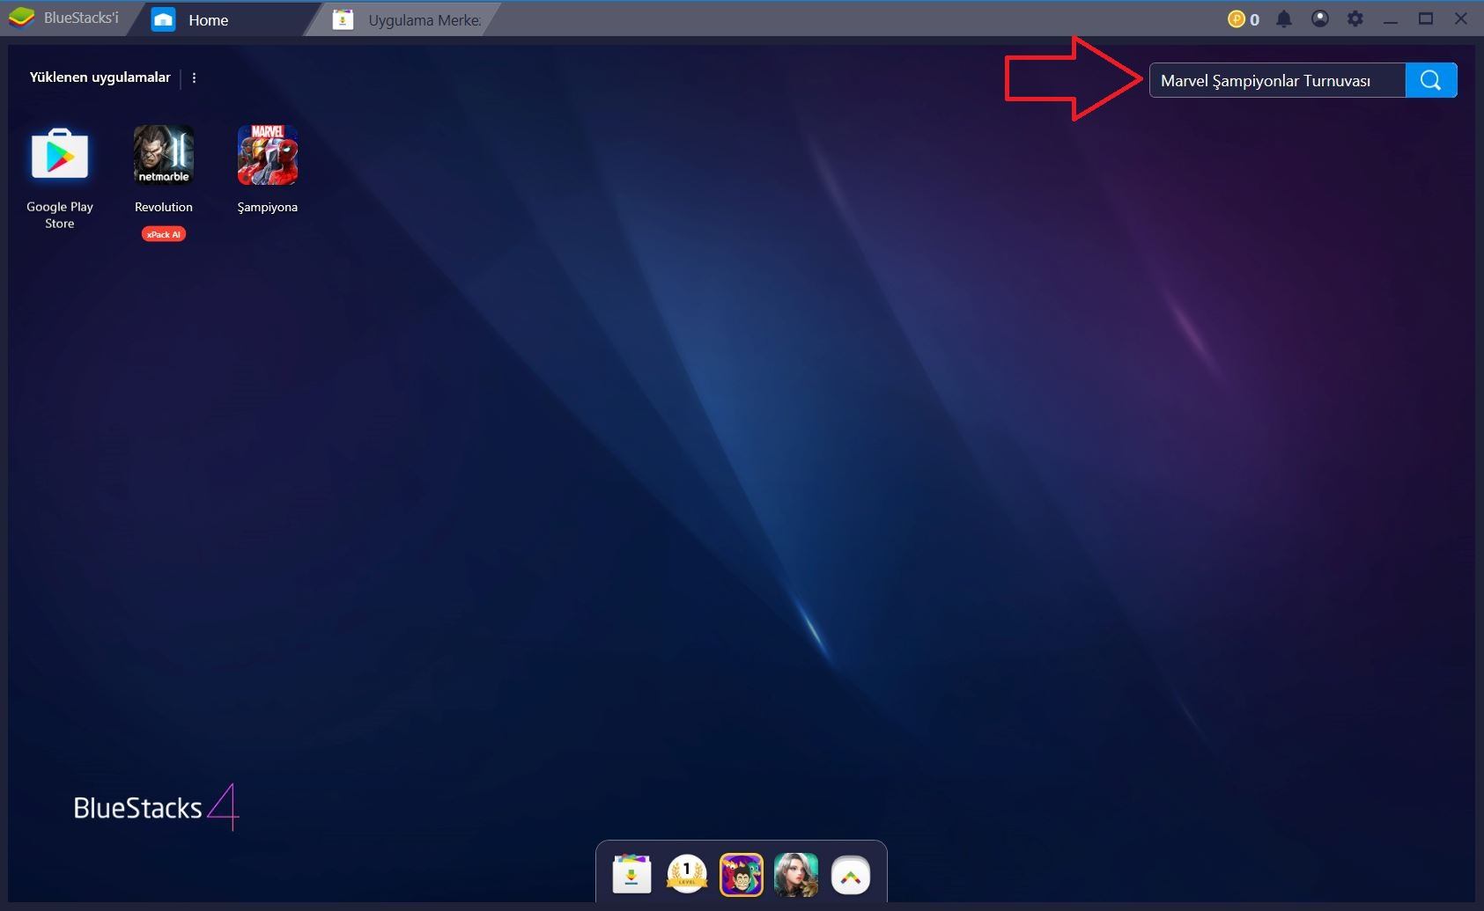Click the blue search magnifier button
The width and height of the screenshot is (1484, 911).
(x=1431, y=80)
